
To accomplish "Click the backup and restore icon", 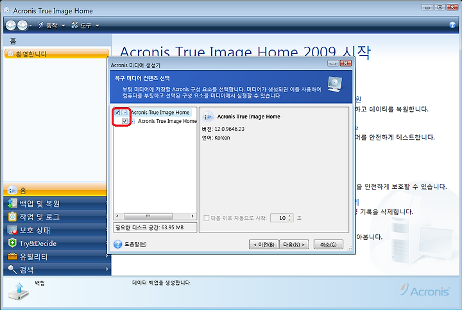I will [x=12, y=203].
